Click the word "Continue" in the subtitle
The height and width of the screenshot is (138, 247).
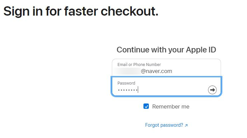(x=132, y=50)
